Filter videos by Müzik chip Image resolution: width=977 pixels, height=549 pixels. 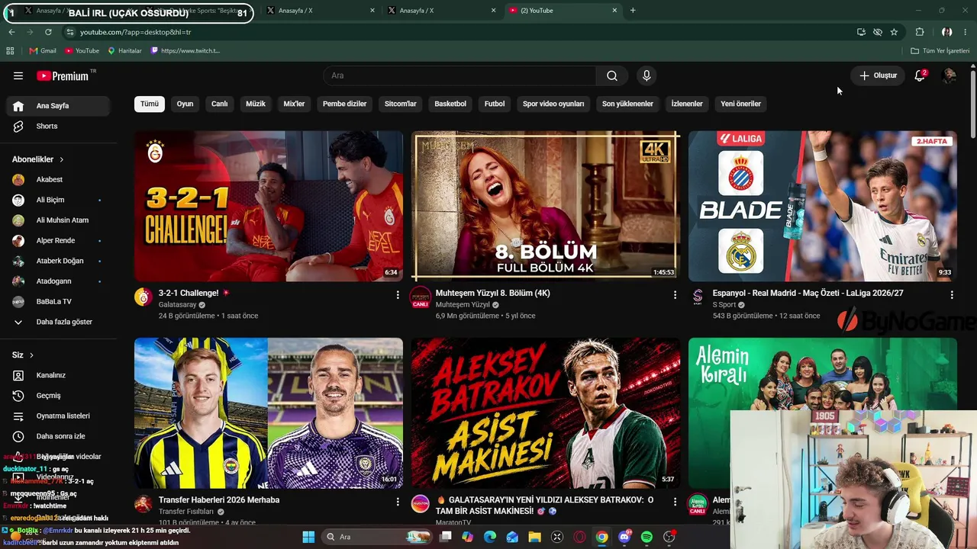point(256,104)
